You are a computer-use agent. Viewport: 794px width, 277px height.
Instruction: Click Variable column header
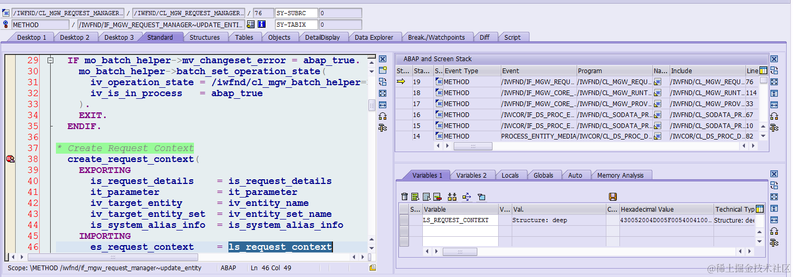pos(459,209)
